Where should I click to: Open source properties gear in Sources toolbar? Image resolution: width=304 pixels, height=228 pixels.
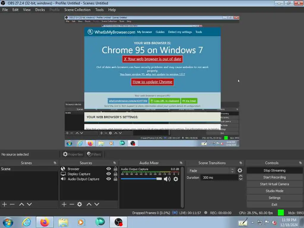click(80, 204)
